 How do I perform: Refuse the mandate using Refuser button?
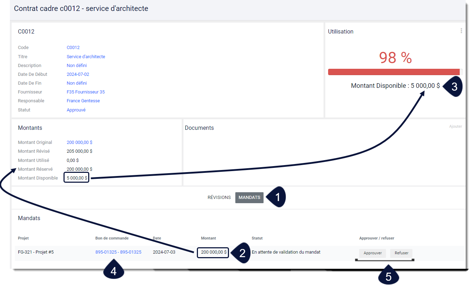(401, 253)
